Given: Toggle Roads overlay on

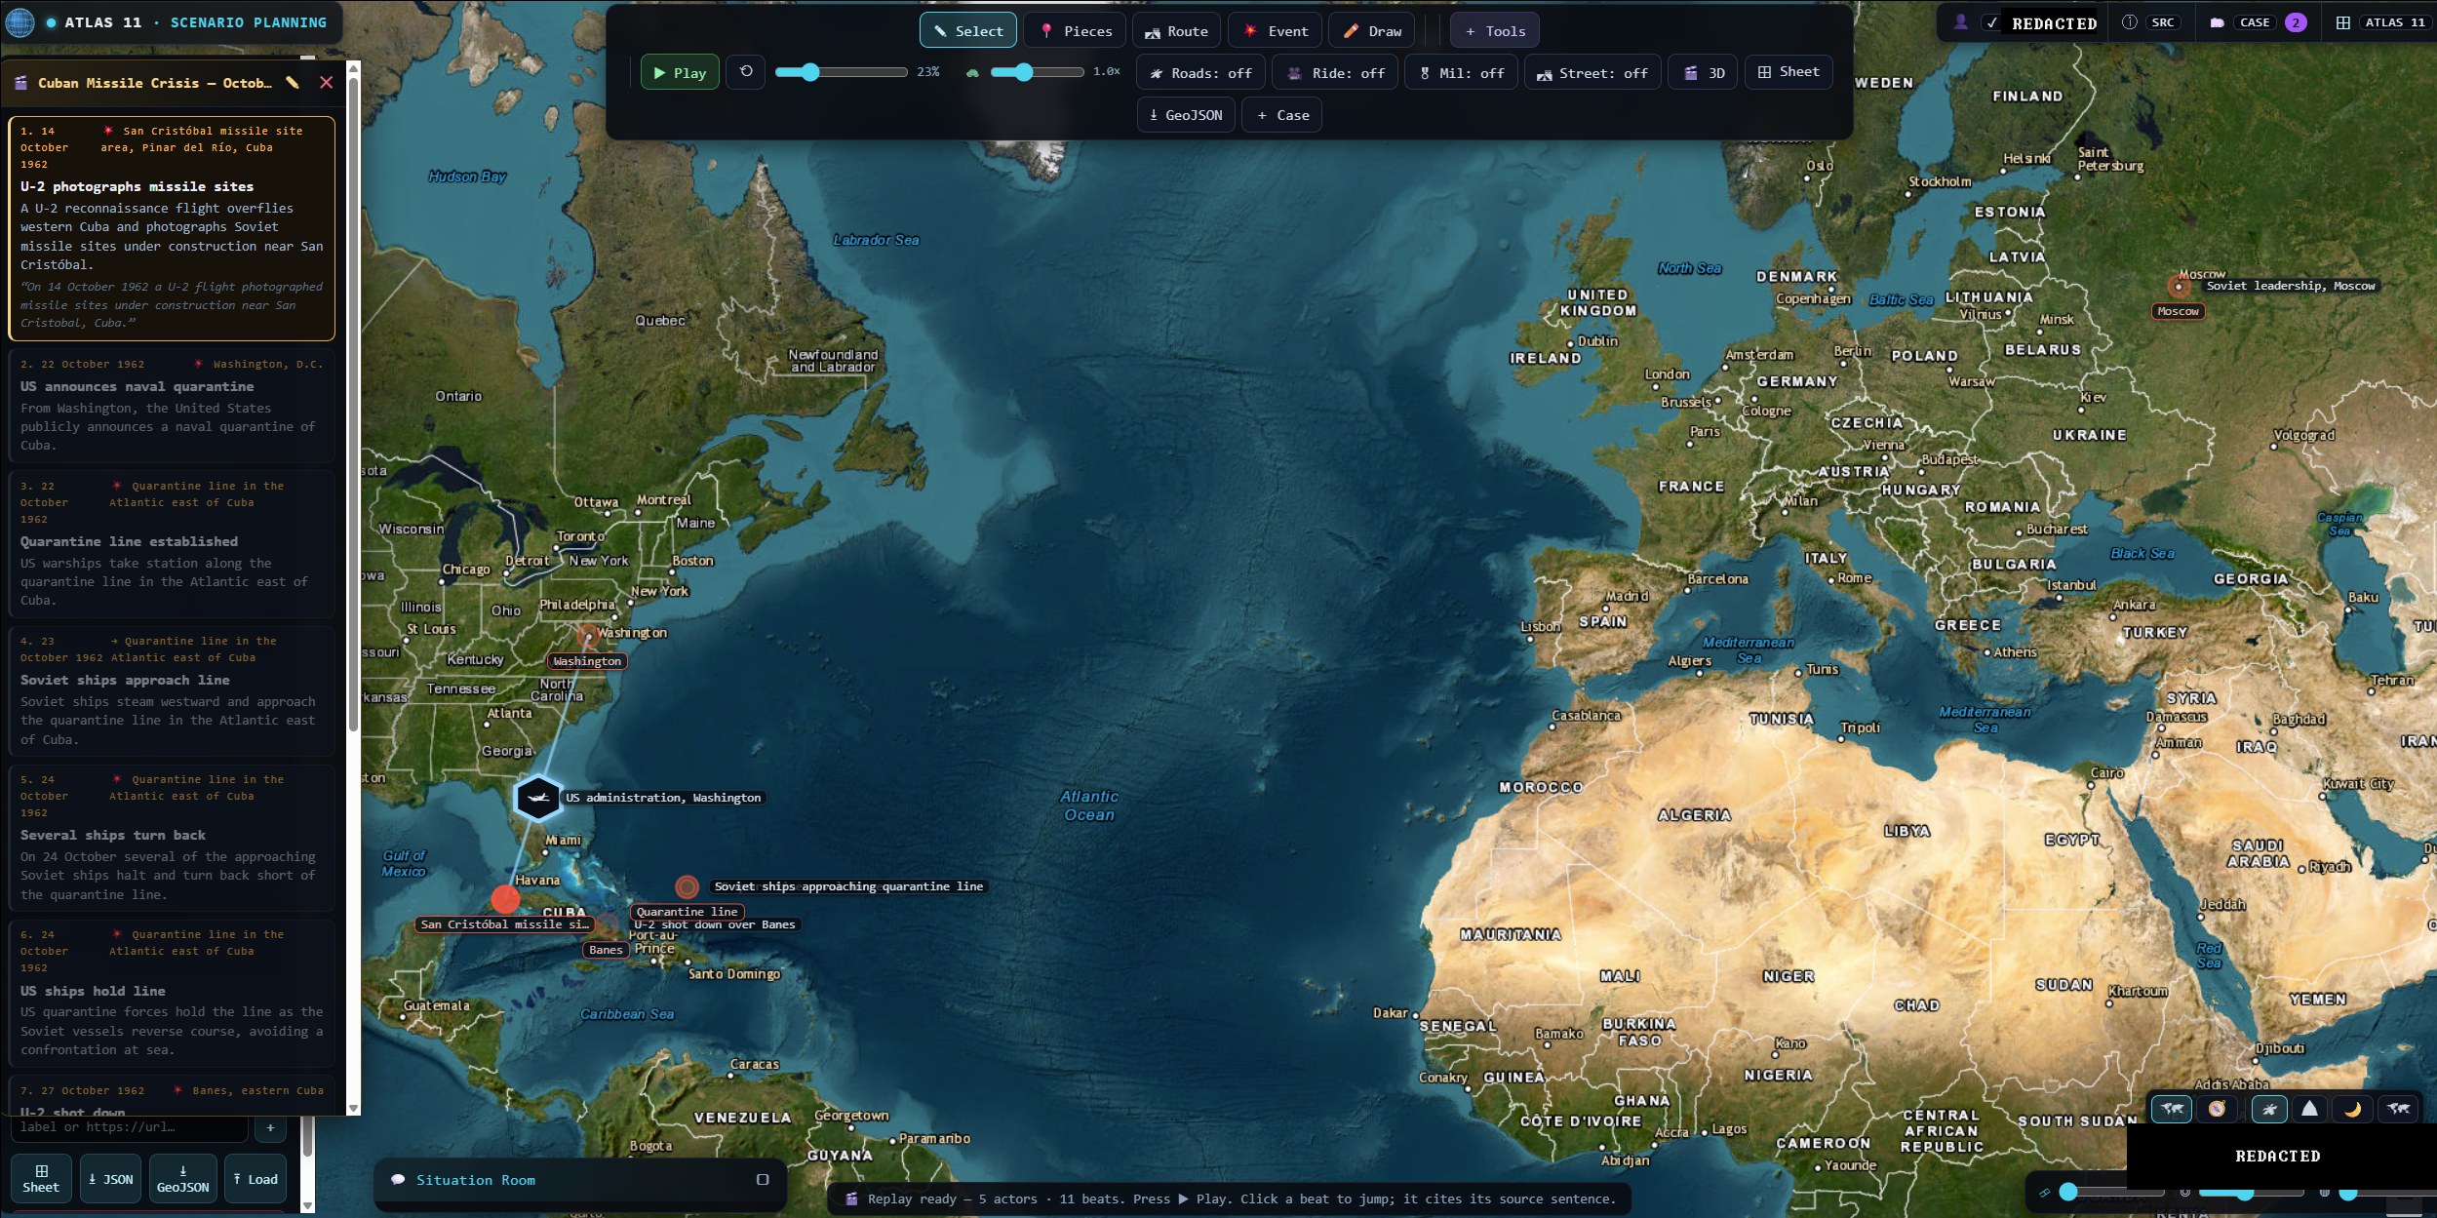Looking at the screenshot, I should tap(1200, 73).
